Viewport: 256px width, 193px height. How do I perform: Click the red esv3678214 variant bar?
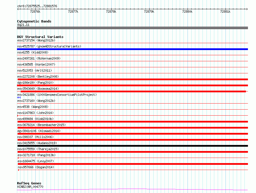133,128
